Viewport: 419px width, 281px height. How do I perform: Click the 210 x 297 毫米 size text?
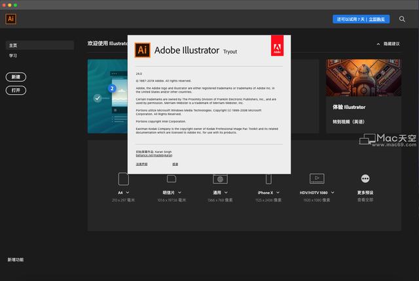point(123,200)
